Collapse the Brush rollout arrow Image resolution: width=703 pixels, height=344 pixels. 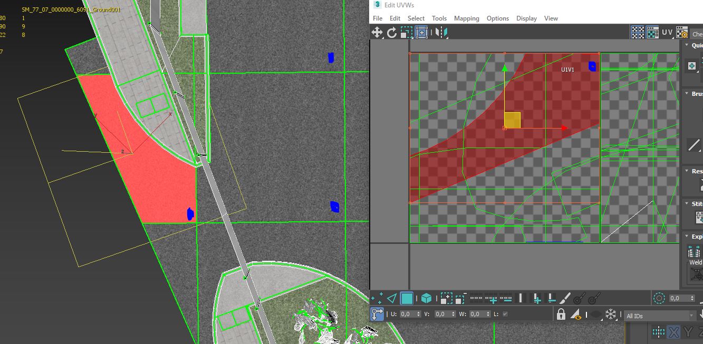[687, 94]
